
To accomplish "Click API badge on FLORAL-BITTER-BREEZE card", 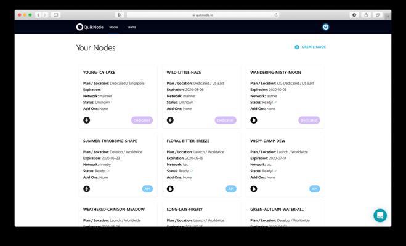I will pos(231,189).
